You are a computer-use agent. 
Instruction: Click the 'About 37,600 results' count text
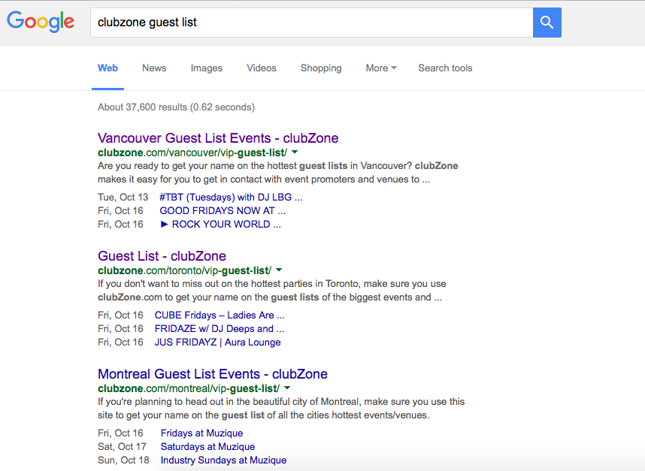click(x=176, y=107)
